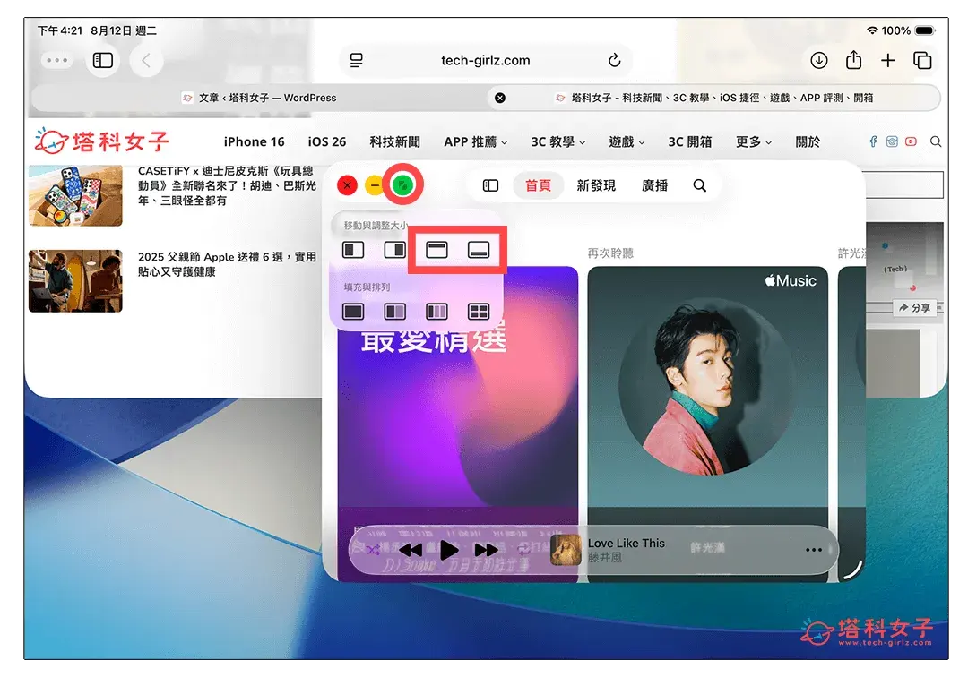Open the site's Instagram icon
This screenshot has height=677, width=968.
[x=892, y=141]
